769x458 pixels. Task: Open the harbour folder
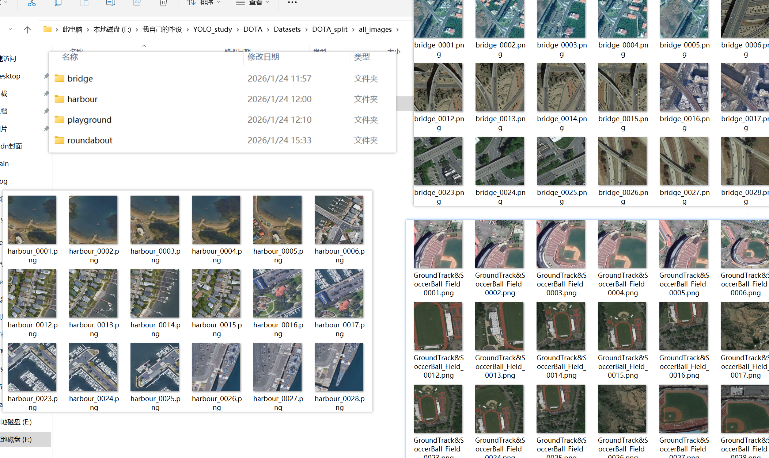pyautogui.click(x=82, y=99)
